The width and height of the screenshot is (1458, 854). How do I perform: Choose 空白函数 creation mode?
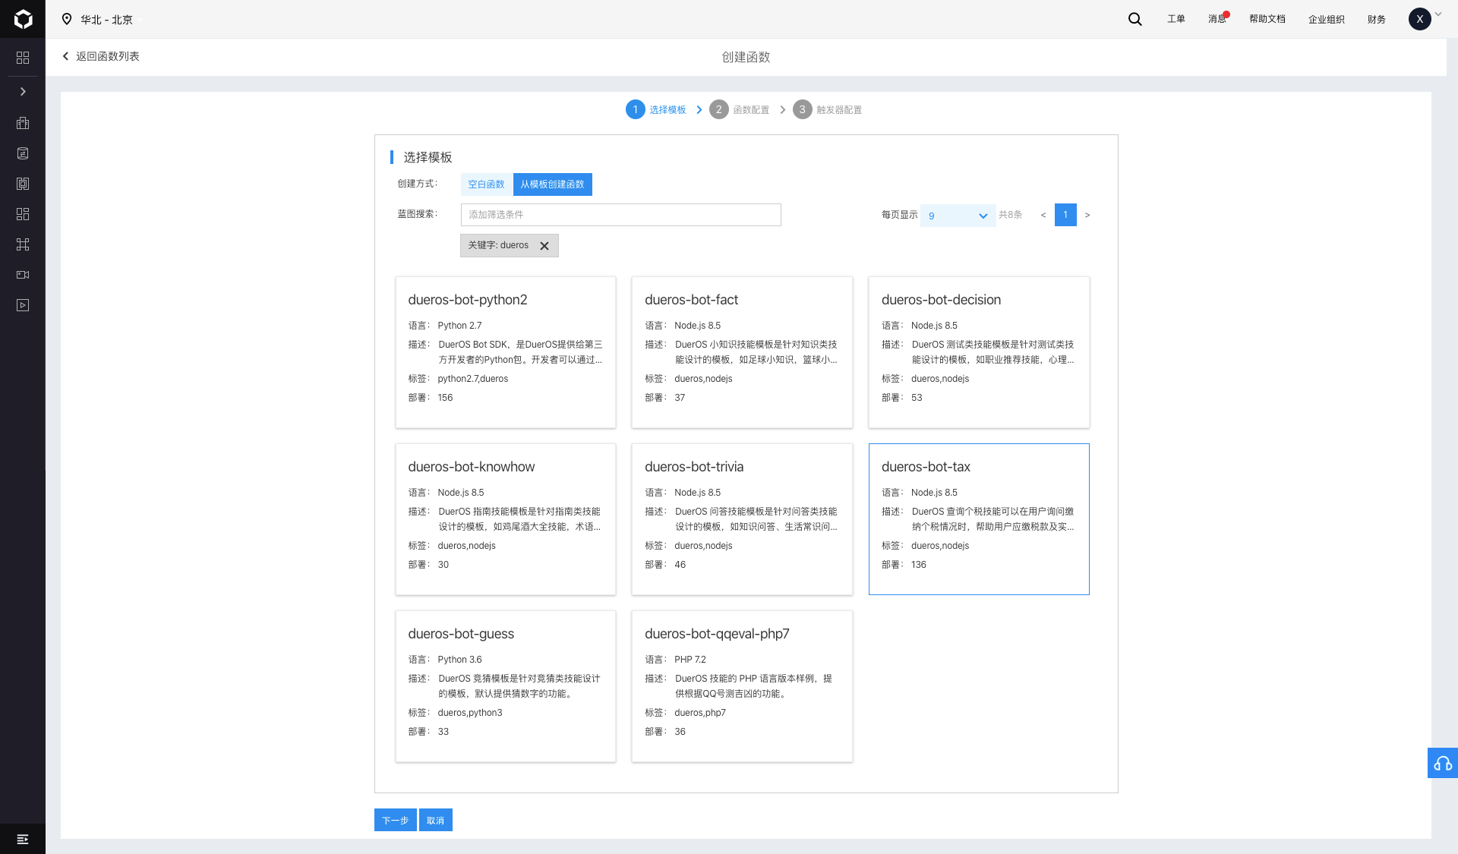click(486, 184)
